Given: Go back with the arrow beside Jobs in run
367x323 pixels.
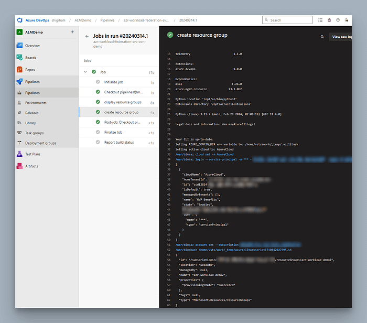Looking at the screenshot, I should (x=87, y=36).
